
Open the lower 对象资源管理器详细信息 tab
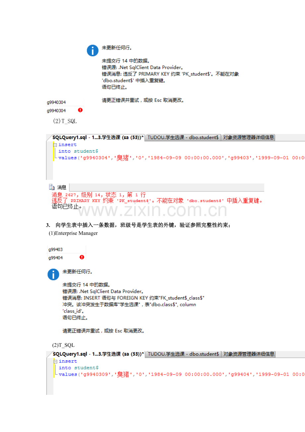click(x=249, y=354)
